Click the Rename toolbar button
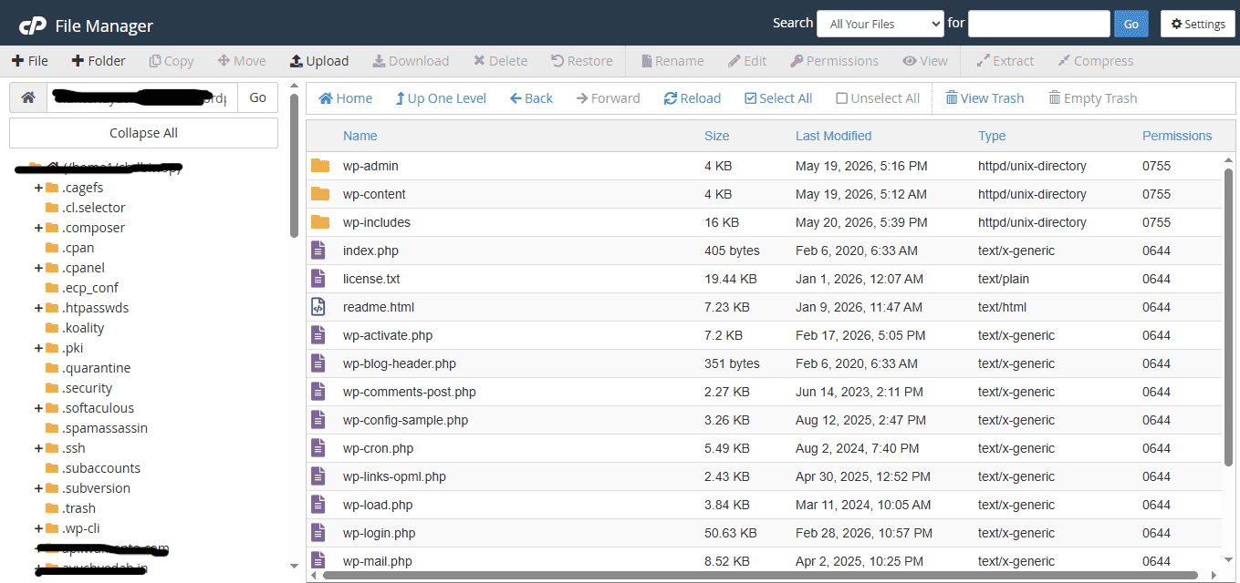The height and width of the screenshot is (583, 1240). 672,61
